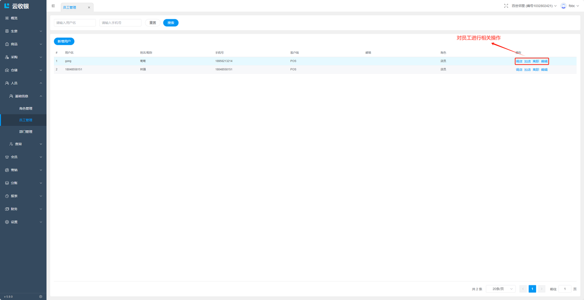The image size is (584, 300).
Task: Open 概览 overview in the sidebar
Action: (x=14, y=18)
